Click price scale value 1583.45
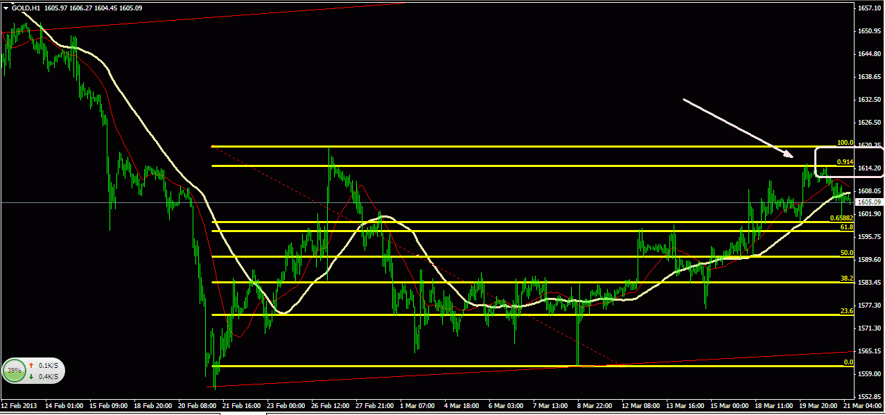885x415 pixels. [869, 283]
